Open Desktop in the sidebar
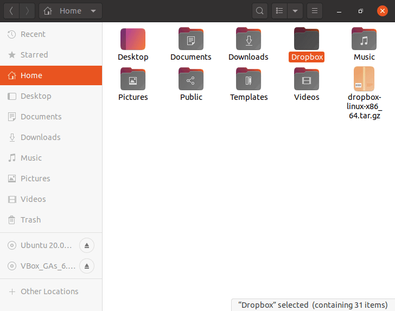The image size is (395, 311). [x=51, y=96]
